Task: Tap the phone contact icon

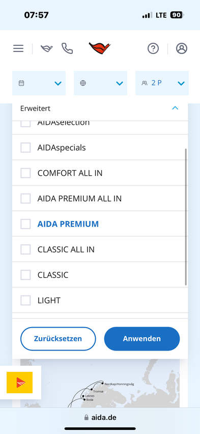Action: [x=67, y=48]
